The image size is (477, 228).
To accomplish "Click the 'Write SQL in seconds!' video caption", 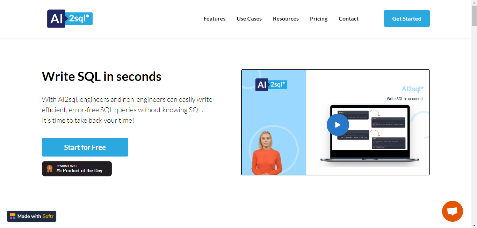I will (x=405, y=99).
